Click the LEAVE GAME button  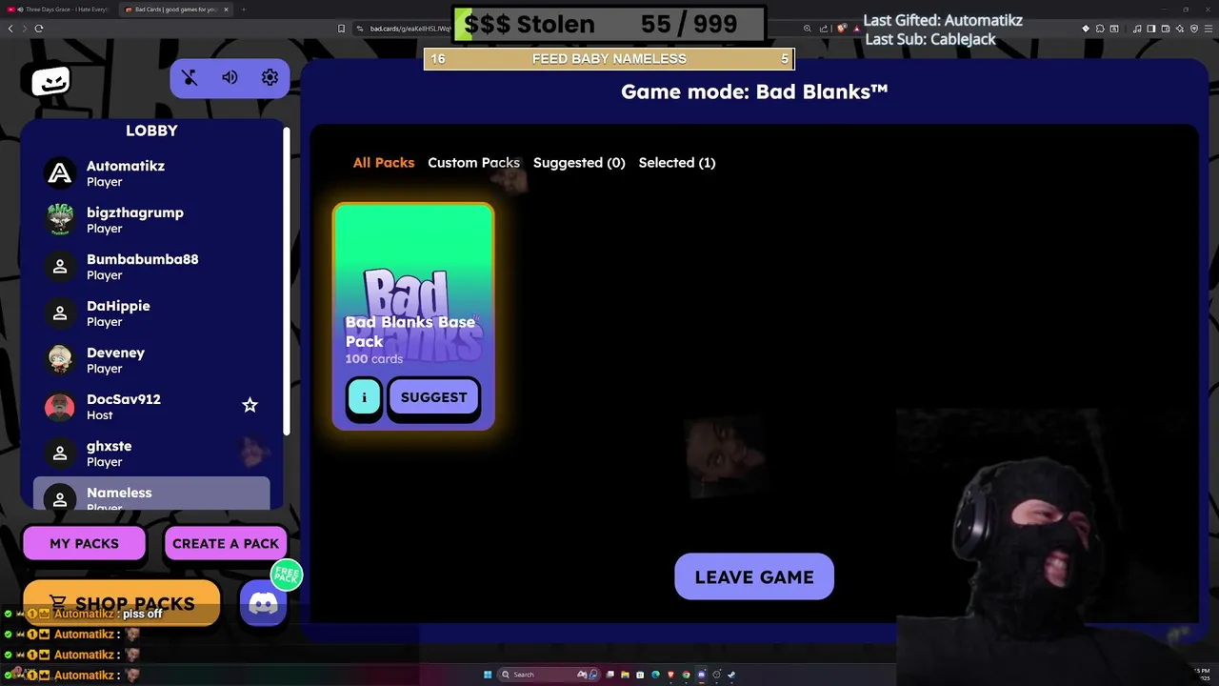pyautogui.click(x=754, y=577)
